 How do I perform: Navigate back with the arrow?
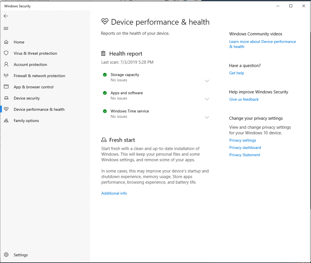click(x=6, y=16)
